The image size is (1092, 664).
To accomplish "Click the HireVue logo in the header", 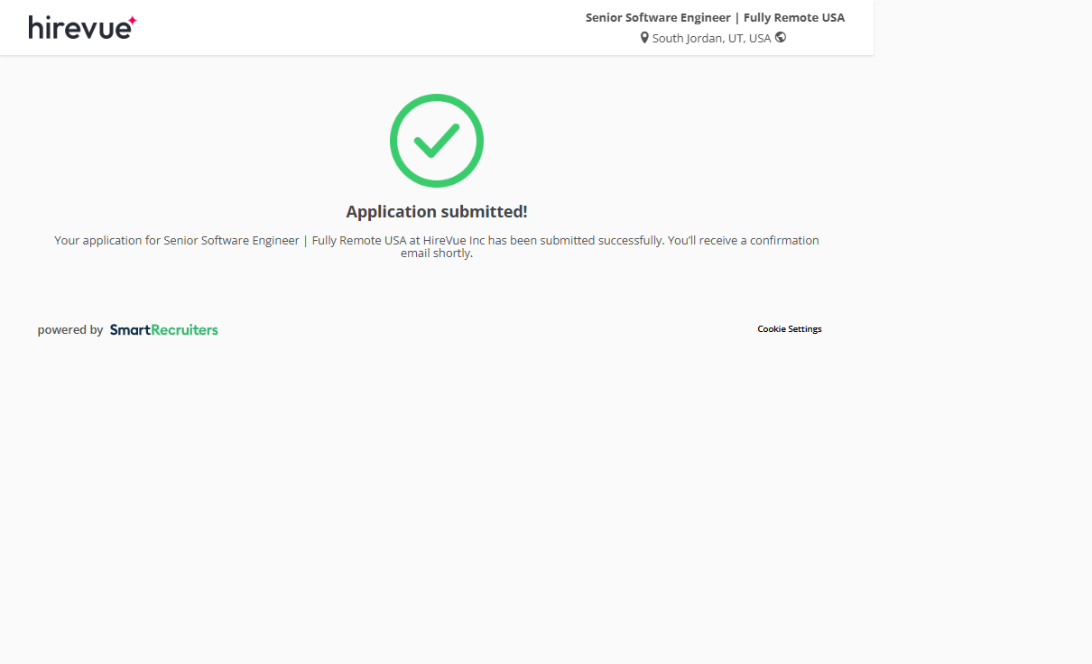I will coord(80,28).
